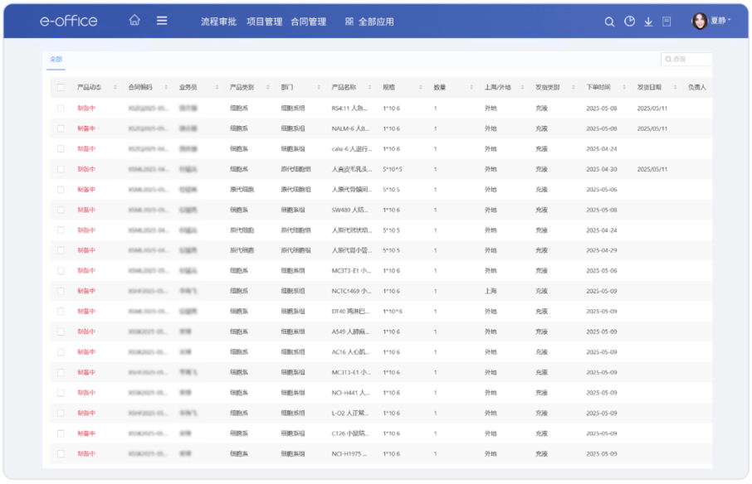752x484 pixels.
Task: Expand the 夏静 user dropdown caret
Action: [x=730, y=20]
